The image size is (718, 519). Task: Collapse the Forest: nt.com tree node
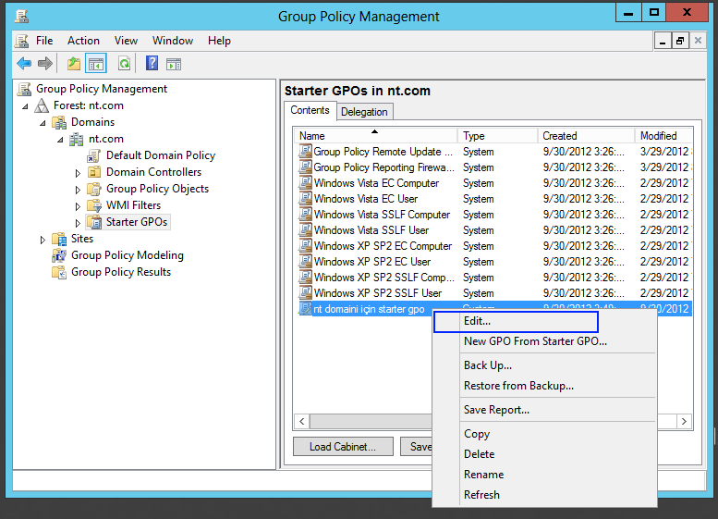click(25, 106)
